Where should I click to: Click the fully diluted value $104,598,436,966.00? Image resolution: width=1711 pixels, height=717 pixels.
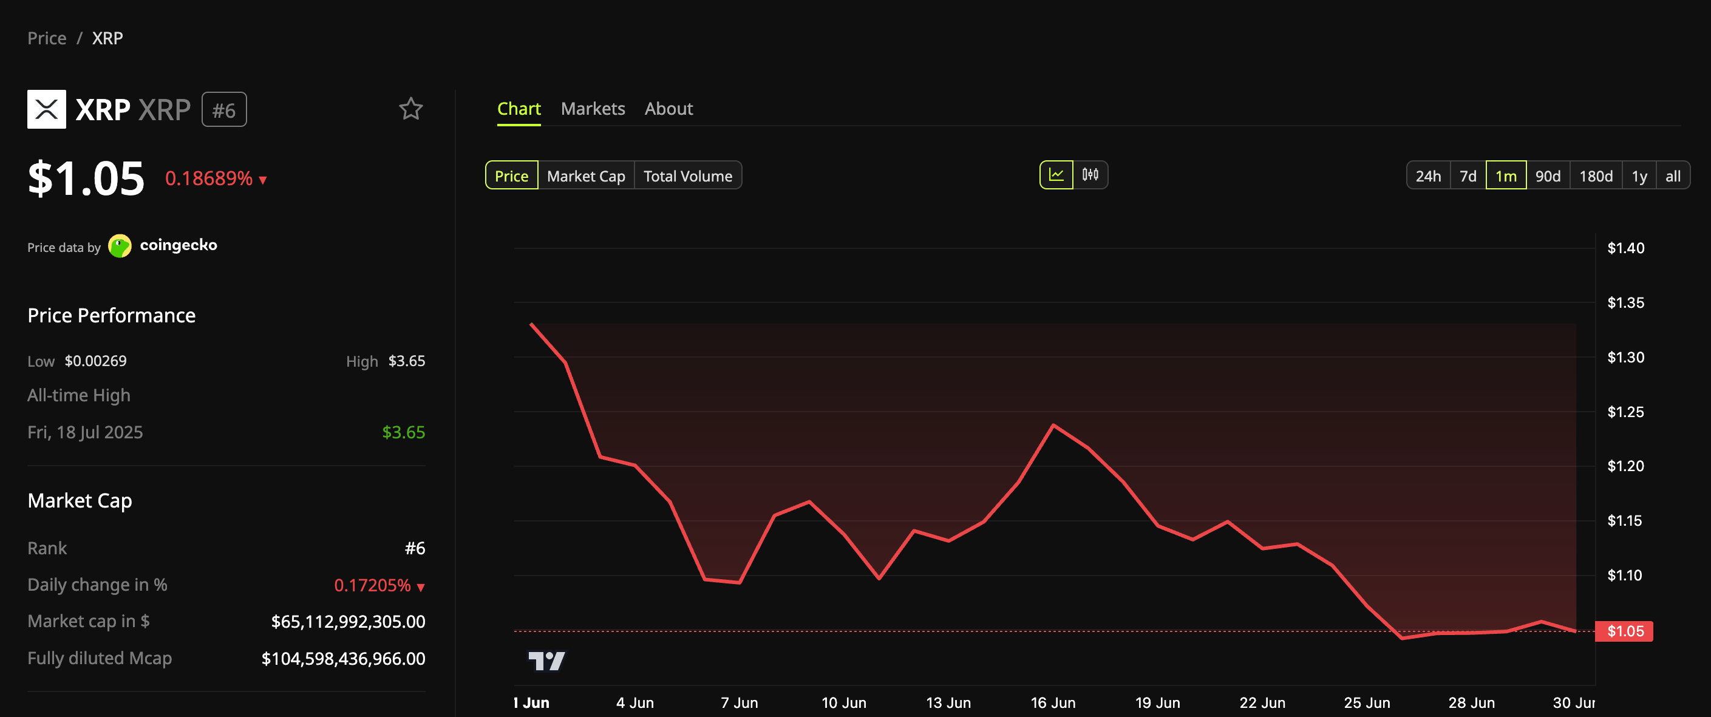tap(344, 659)
